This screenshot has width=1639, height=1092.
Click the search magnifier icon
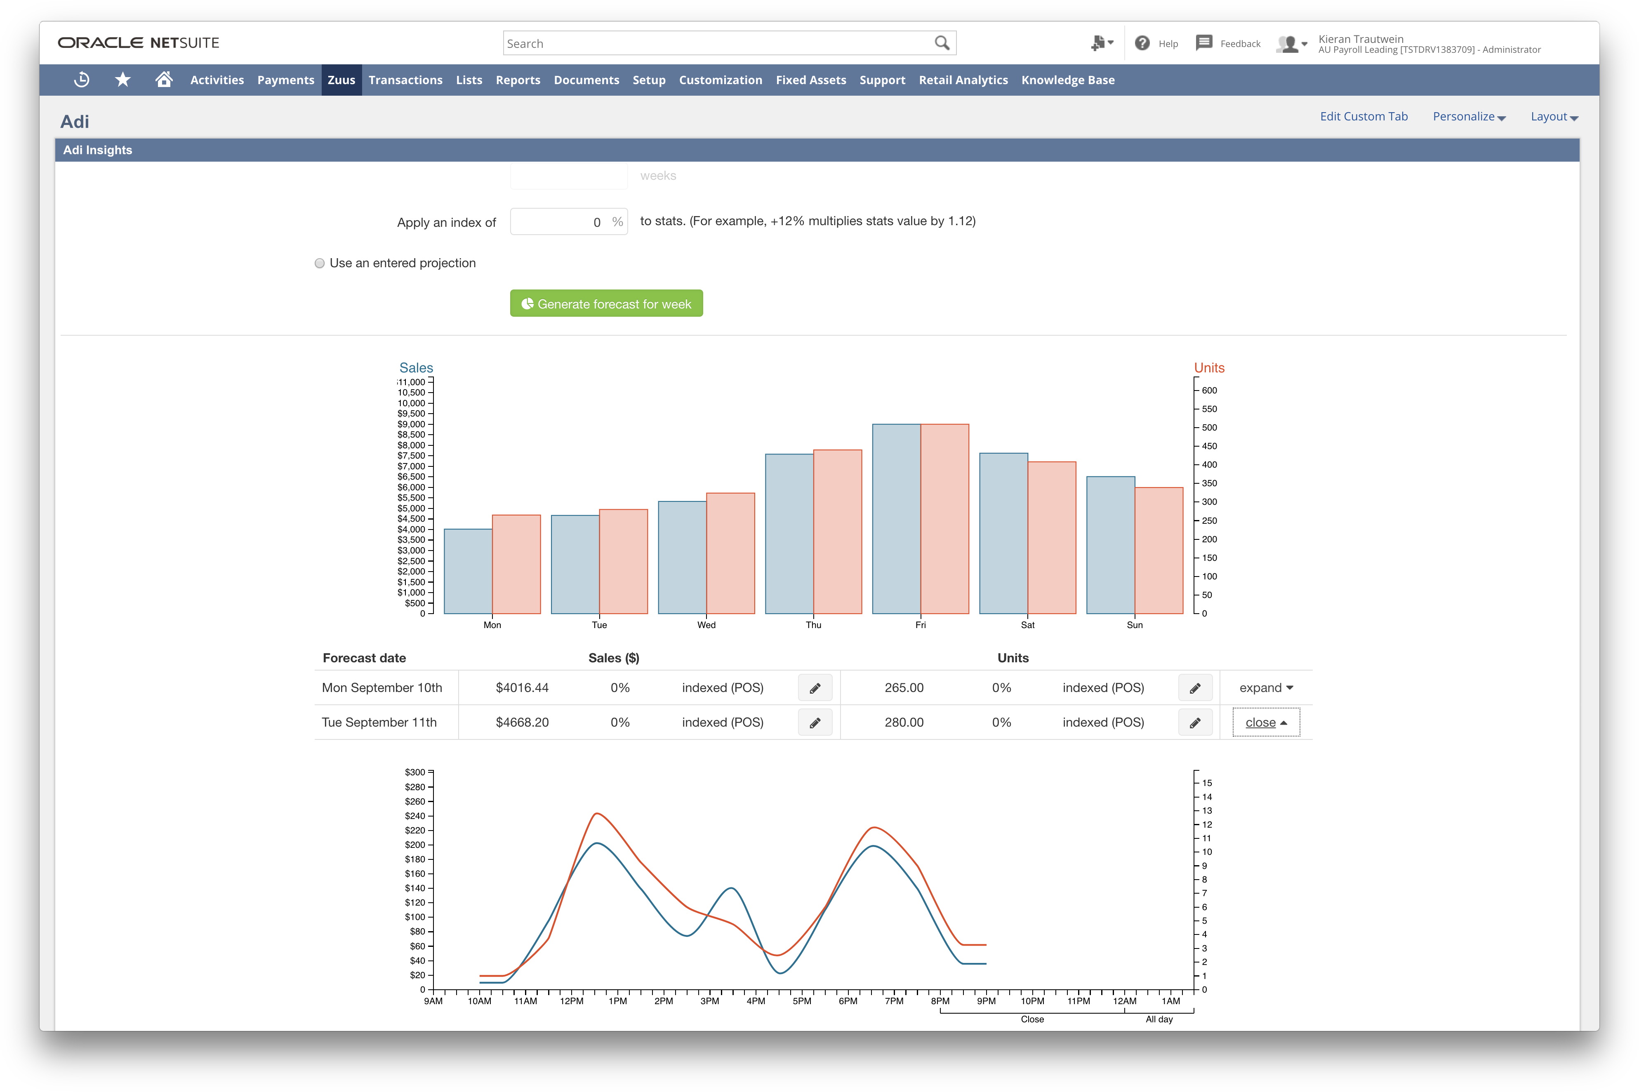coord(942,43)
